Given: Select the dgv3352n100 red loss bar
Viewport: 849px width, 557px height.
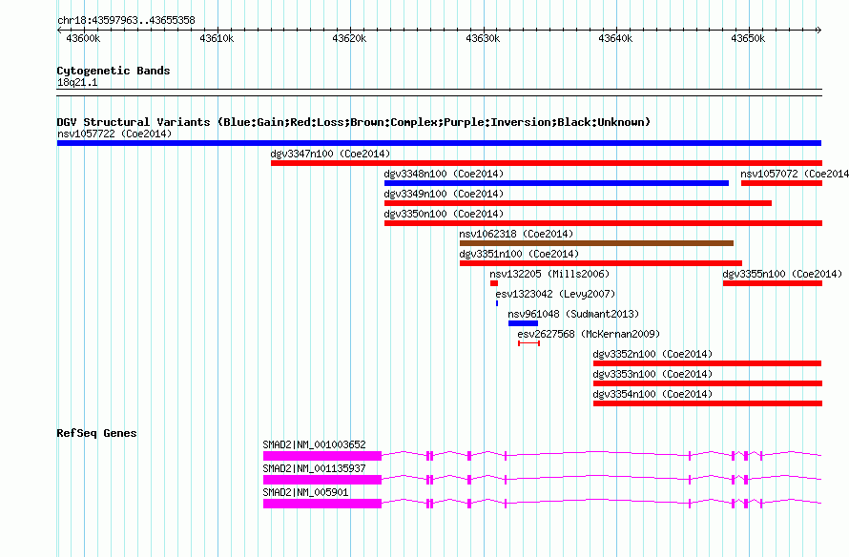Looking at the screenshot, I should click(707, 363).
